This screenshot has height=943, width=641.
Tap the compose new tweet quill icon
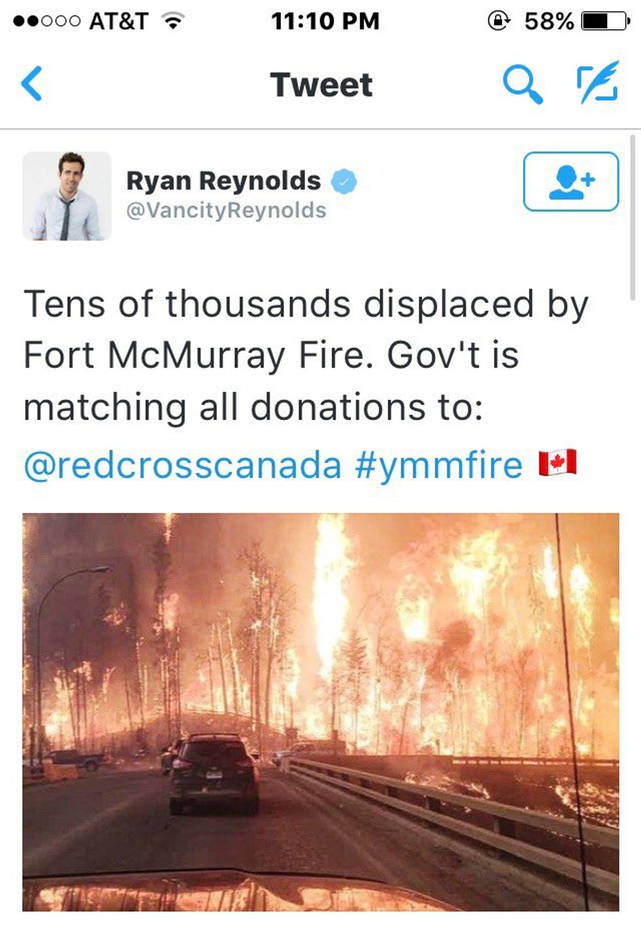tap(598, 82)
